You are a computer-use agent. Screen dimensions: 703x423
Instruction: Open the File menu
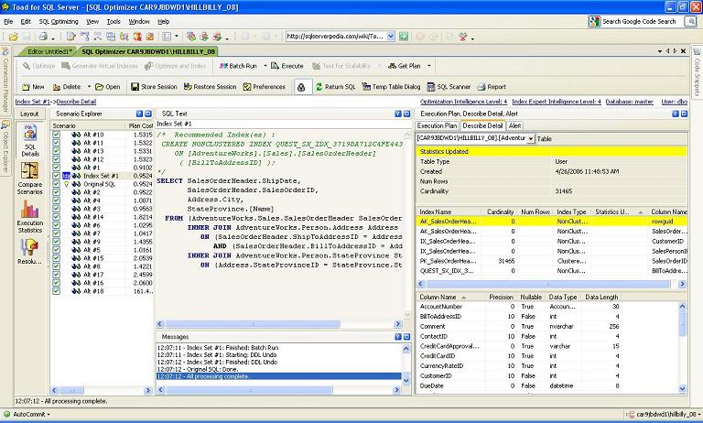tap(8, 22)
